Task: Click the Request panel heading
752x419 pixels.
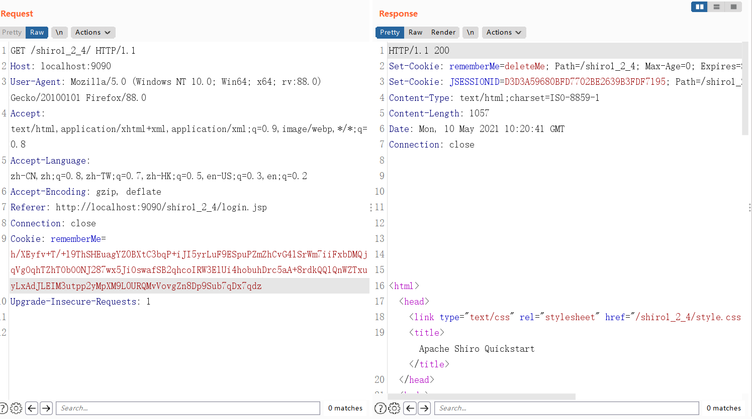Action: coord(17,14)
